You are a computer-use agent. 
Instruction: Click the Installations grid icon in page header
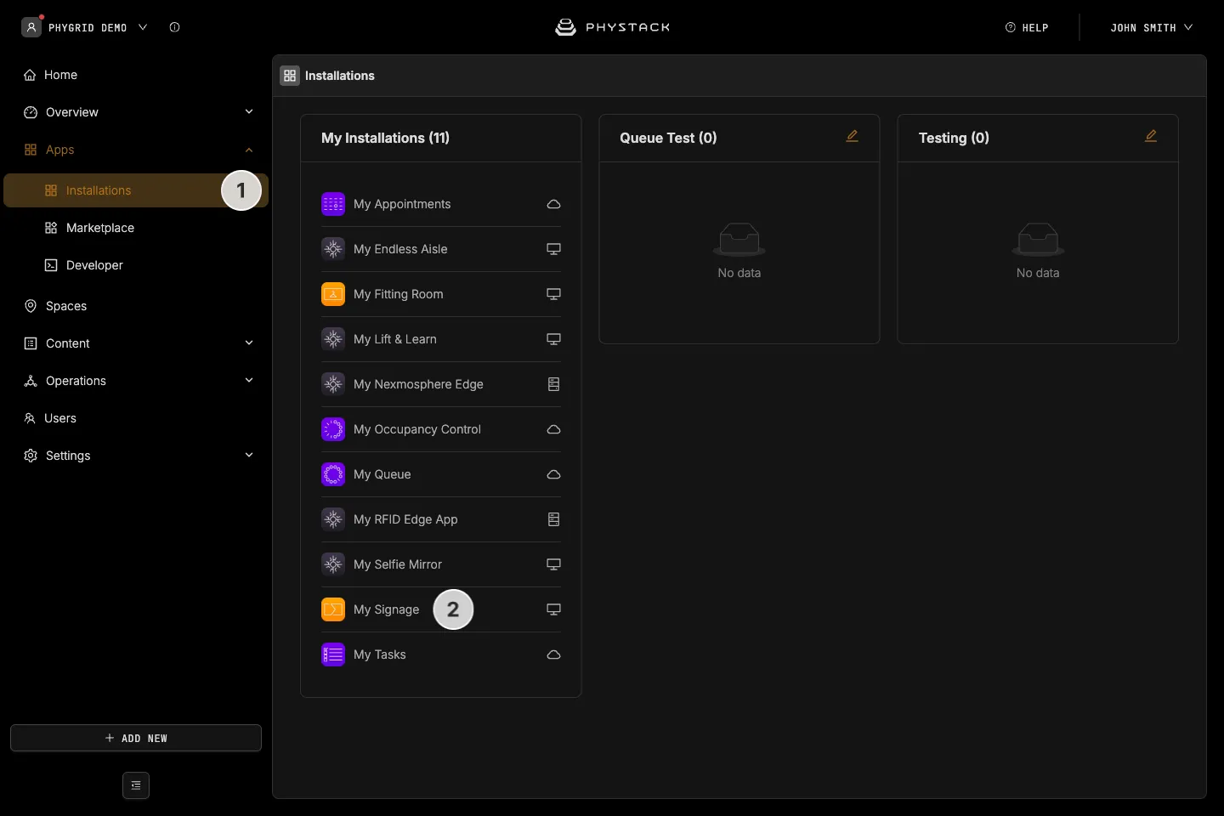tap(290, 76)
